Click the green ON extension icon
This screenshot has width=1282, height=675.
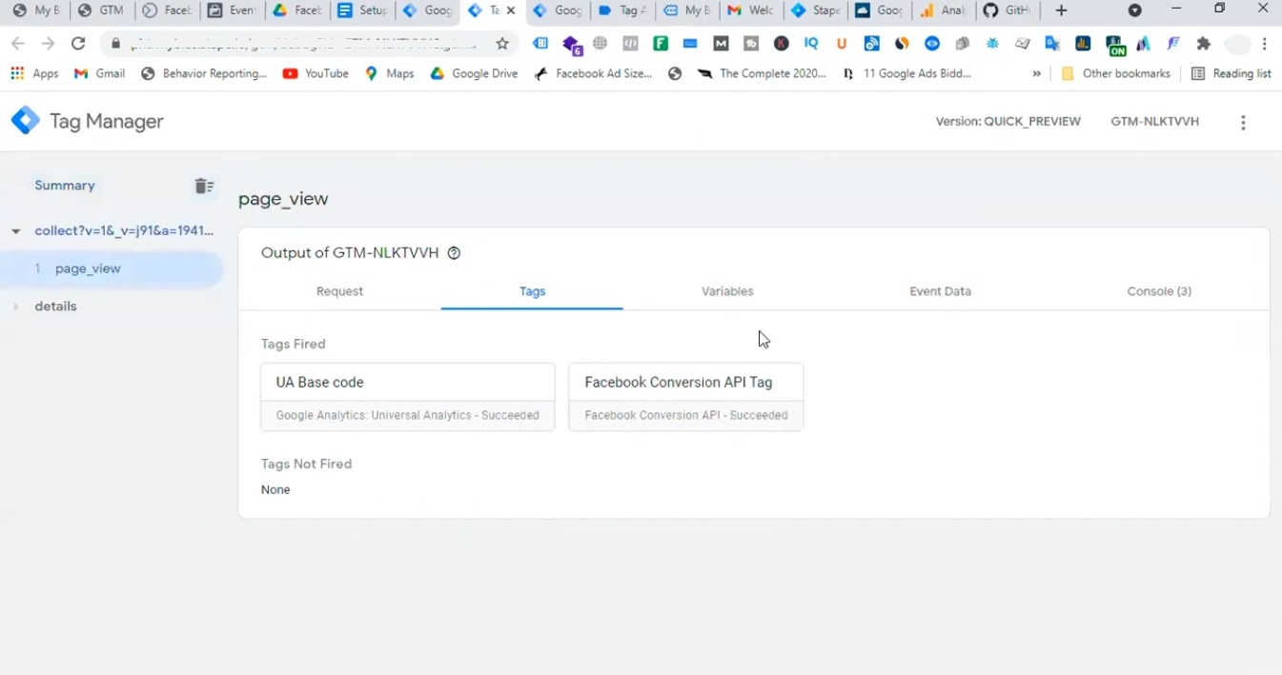tap(1114, 45)
